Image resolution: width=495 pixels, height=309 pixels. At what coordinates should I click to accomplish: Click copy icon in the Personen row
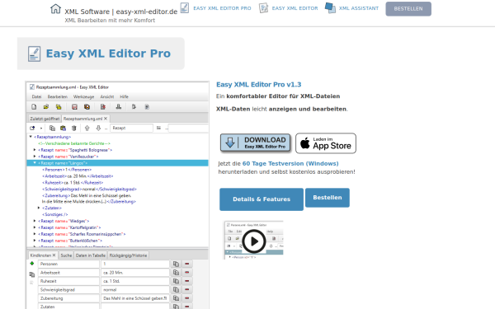[x=176, y=264]
